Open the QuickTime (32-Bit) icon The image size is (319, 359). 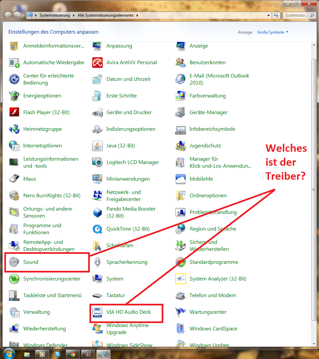(97, 229)
